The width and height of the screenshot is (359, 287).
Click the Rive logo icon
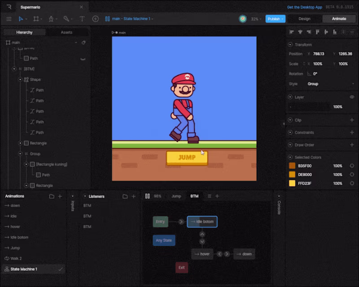point(9,7)
